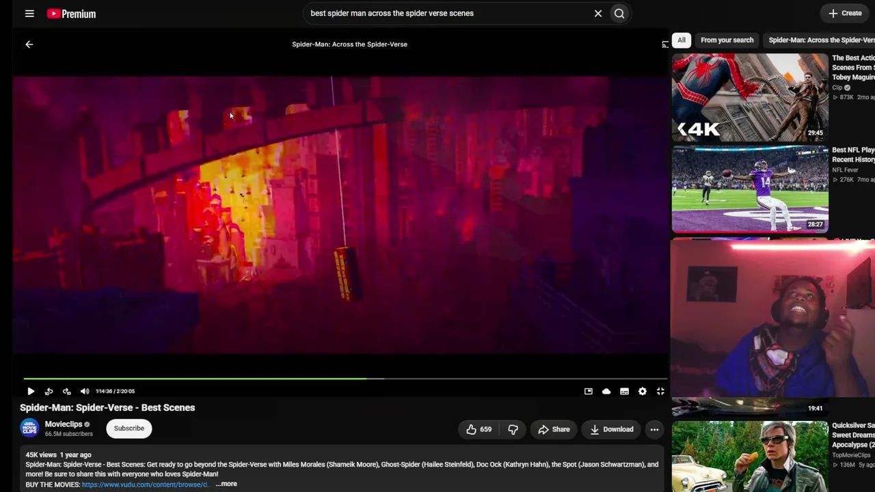Viewport: 875px width, 492px height.
Task: Open the Best NFL Plays video thumbnail
Action: click(750, 189)
